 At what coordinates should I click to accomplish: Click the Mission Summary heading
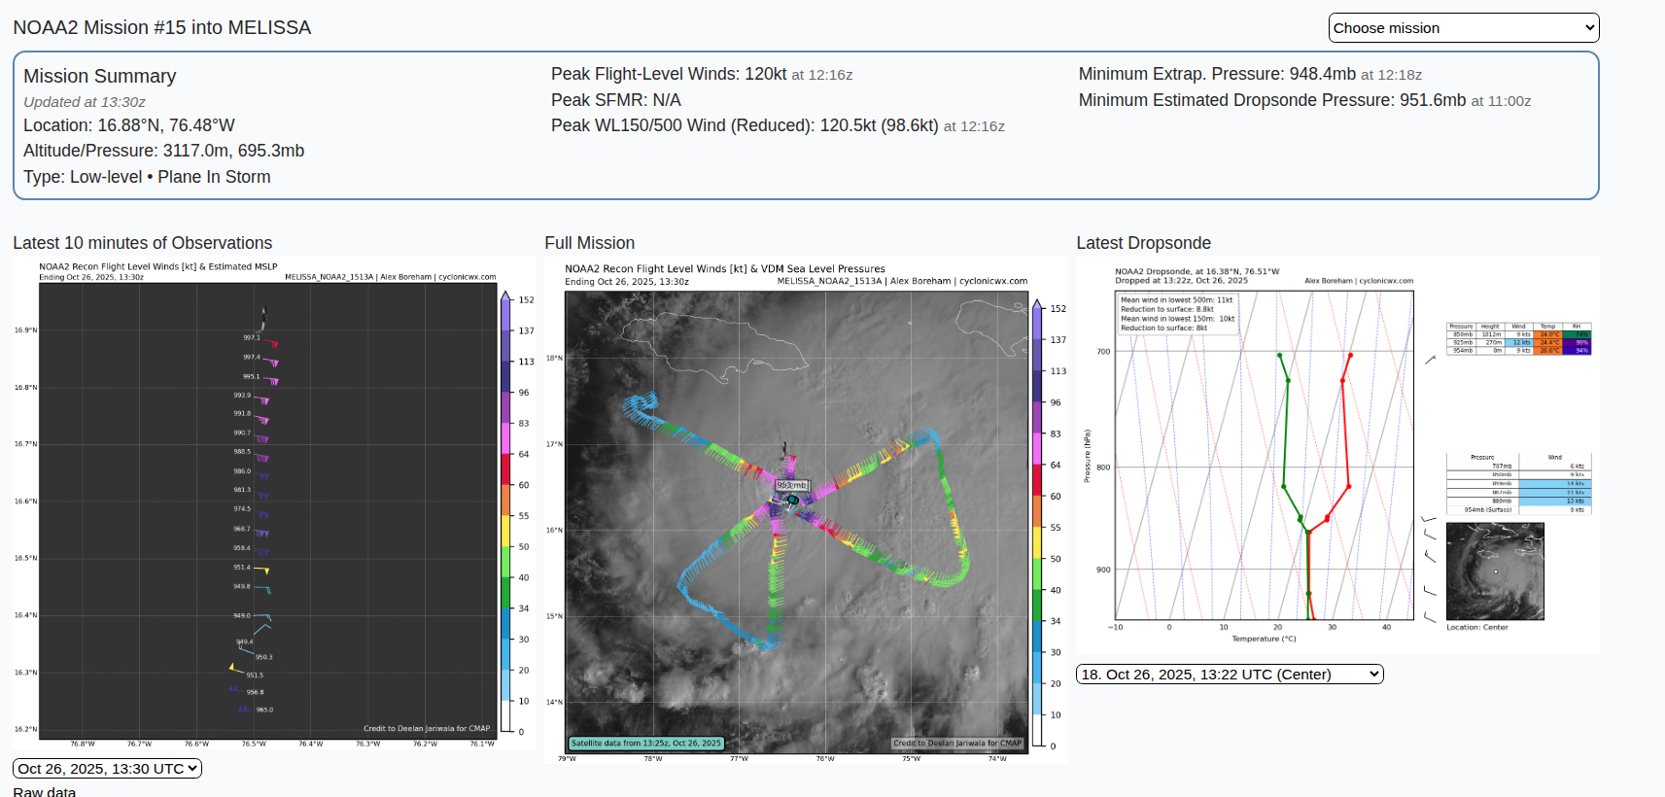pyautogui.click(x=99, y=76)
